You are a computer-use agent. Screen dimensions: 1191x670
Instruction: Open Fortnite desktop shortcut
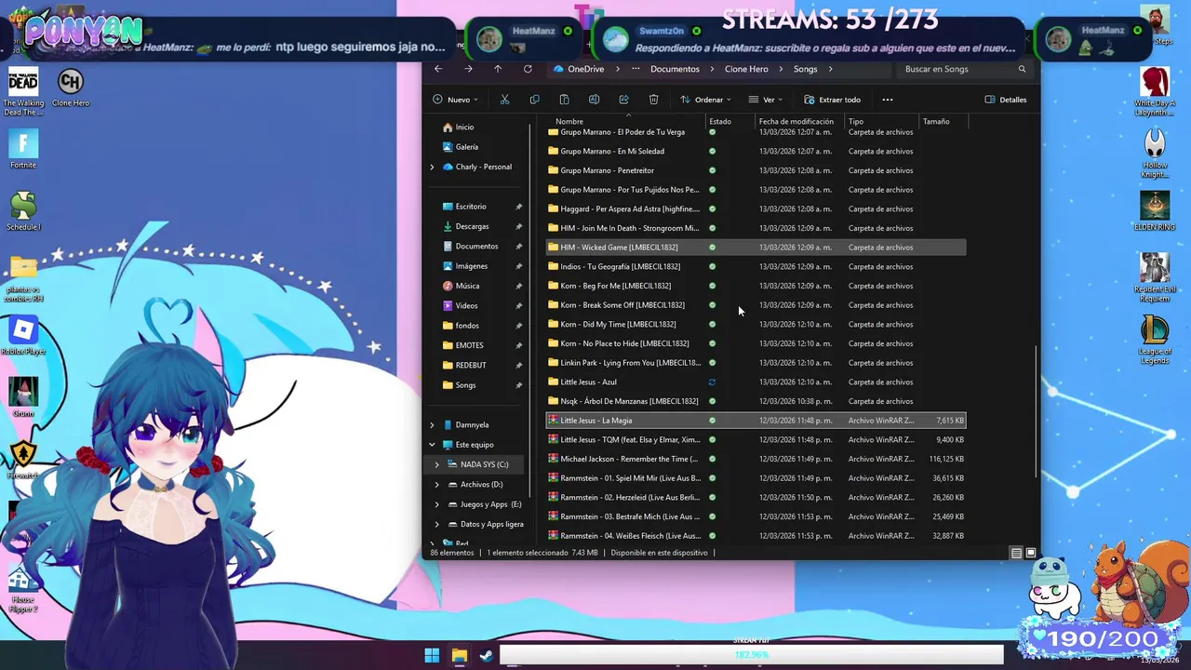tap(23, 150)
